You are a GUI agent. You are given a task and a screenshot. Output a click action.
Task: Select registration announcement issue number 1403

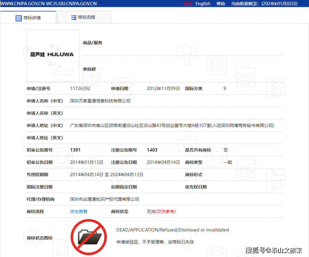coord(152,150)
